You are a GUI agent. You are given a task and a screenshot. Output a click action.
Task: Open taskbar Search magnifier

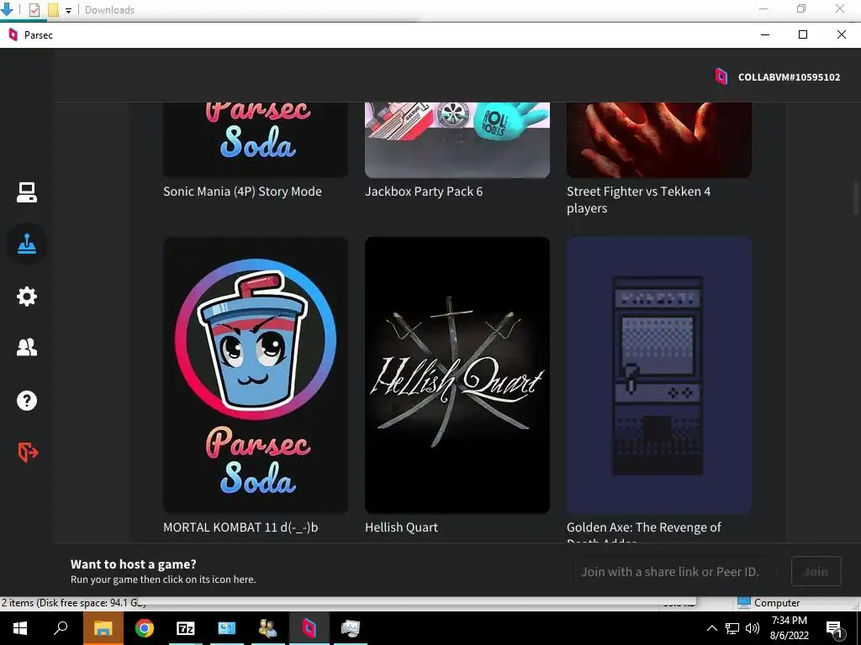pyautogui.click(x=61, y=628)
